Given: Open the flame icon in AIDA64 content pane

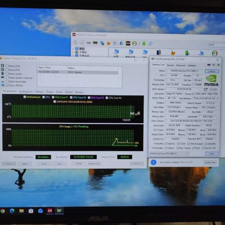Looking at the screenshot, I should (x=173, y=53).
